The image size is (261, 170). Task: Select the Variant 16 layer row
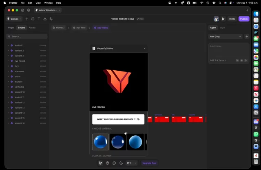point(27,123)
